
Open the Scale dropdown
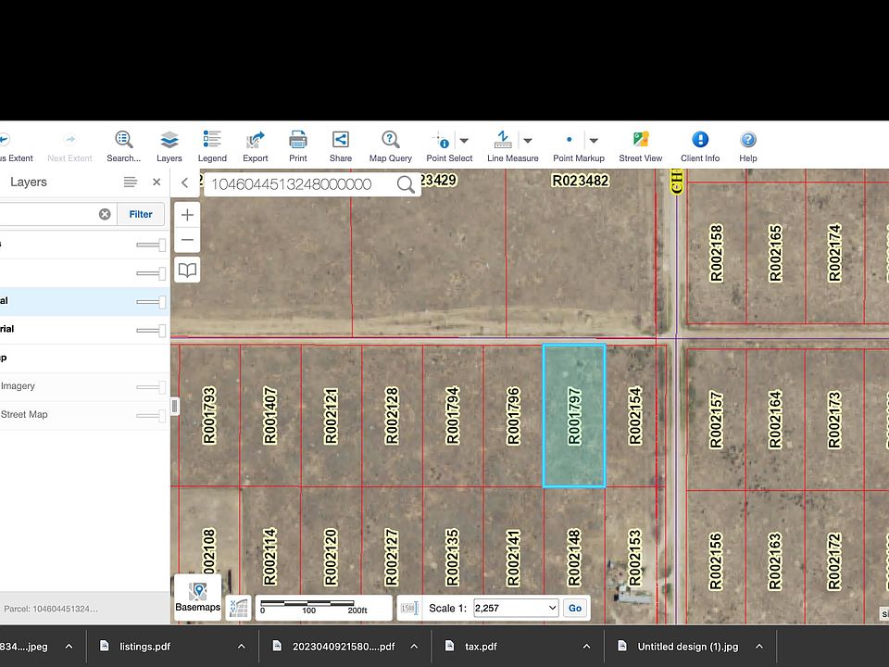[515, 608]
